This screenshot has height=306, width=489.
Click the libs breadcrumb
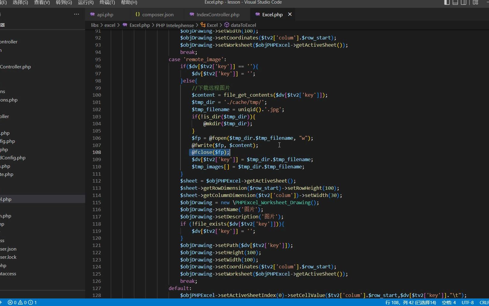coord(95,25)
